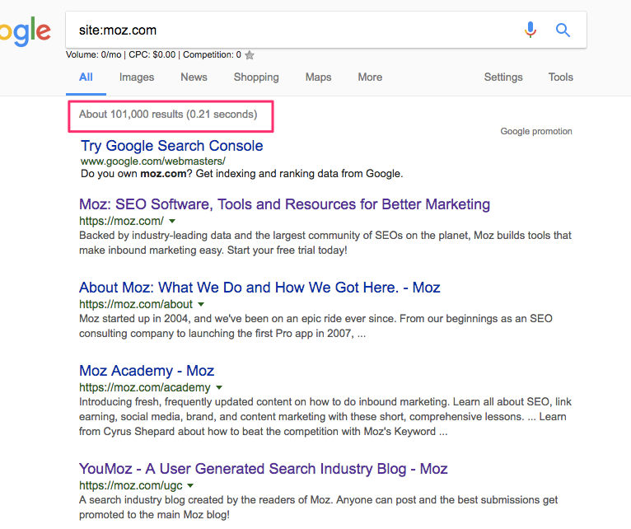Expand the dropdown arrow next to https://moz.com/
Screen dimensions: 631x529
click(x=172, y=222)
